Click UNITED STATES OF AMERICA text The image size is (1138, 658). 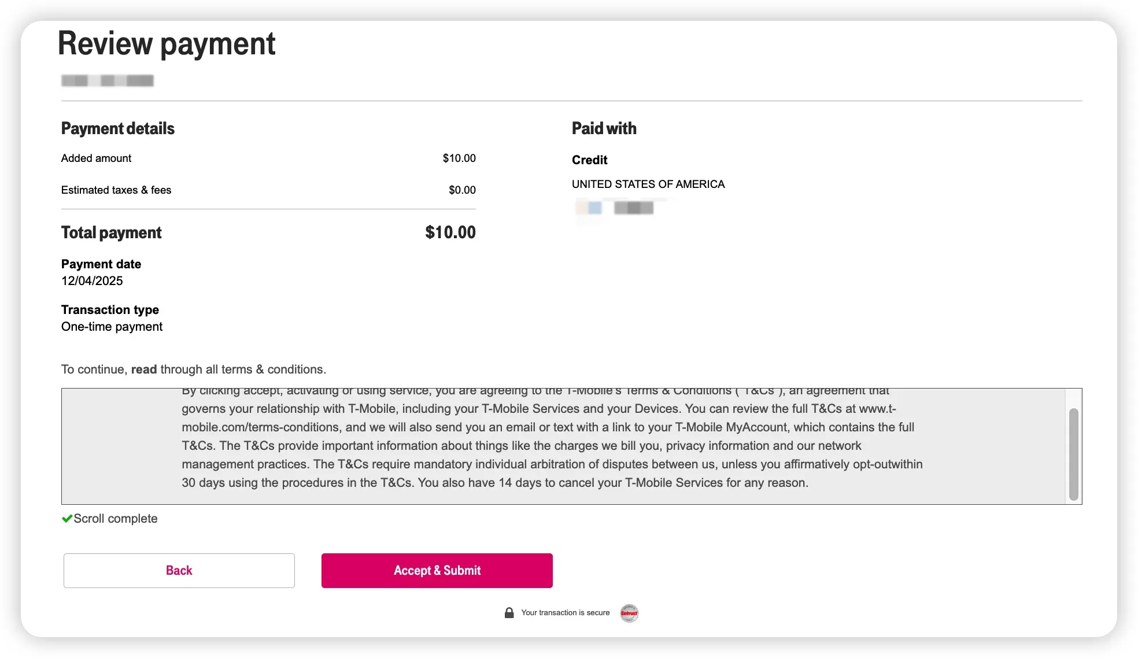click(x=648, y=184)
